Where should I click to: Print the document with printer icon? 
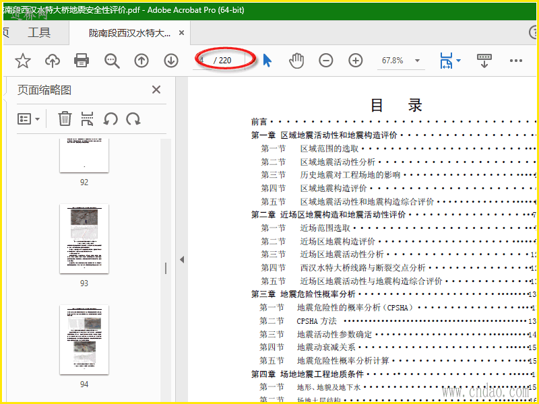82,61
